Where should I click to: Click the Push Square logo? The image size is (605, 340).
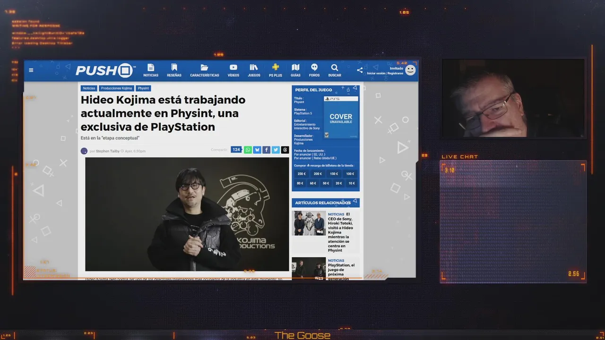[x=105, y=70]
